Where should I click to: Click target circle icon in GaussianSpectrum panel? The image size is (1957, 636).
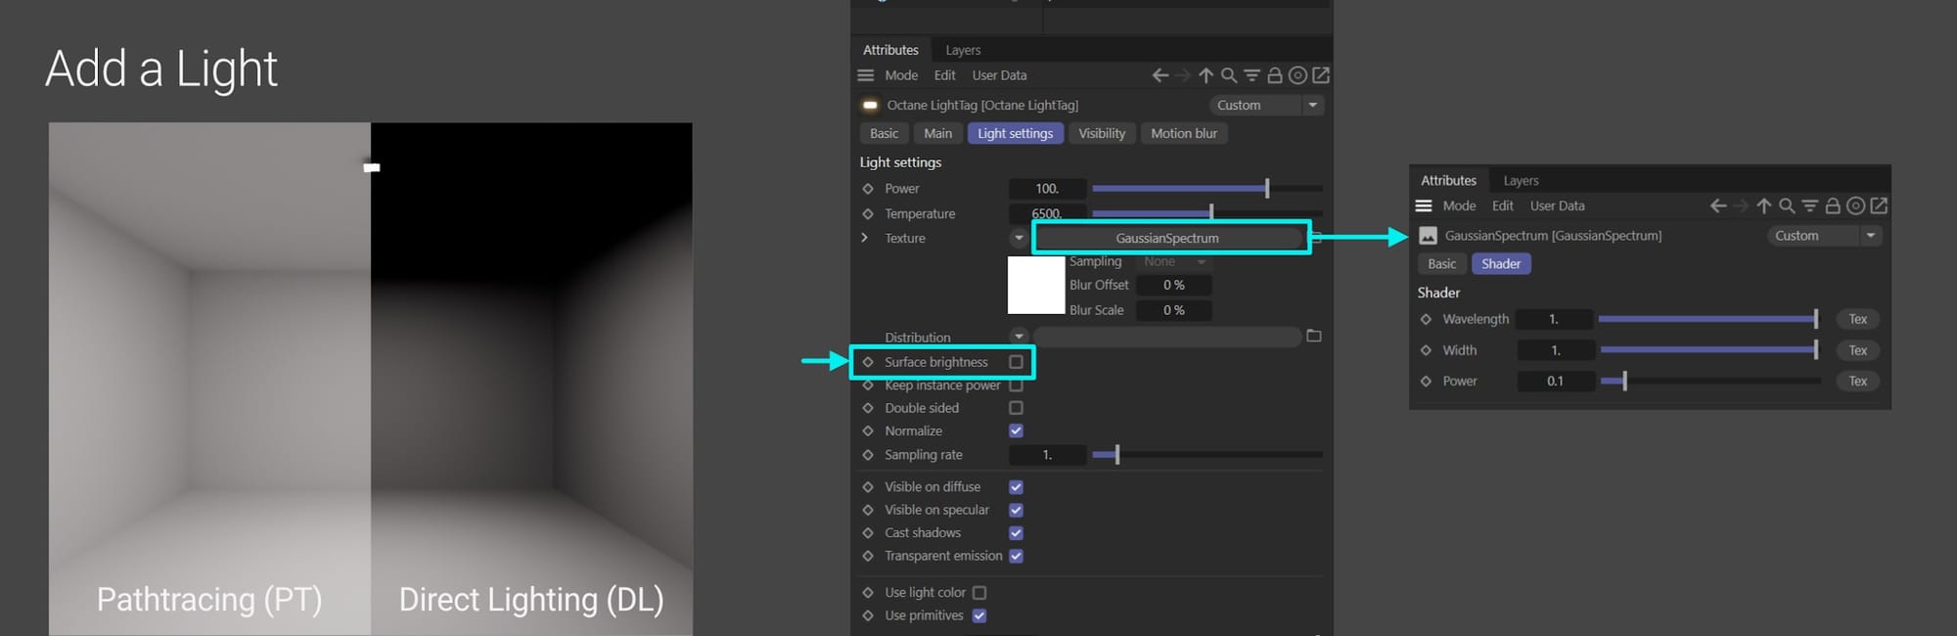click(1855, 205)
